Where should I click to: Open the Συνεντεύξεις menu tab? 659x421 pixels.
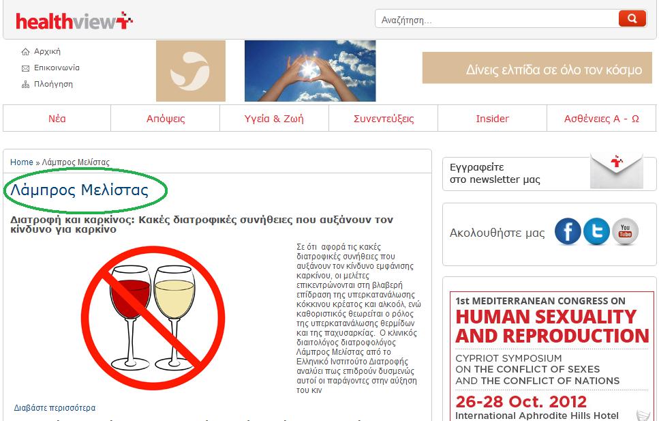point(383,119)
